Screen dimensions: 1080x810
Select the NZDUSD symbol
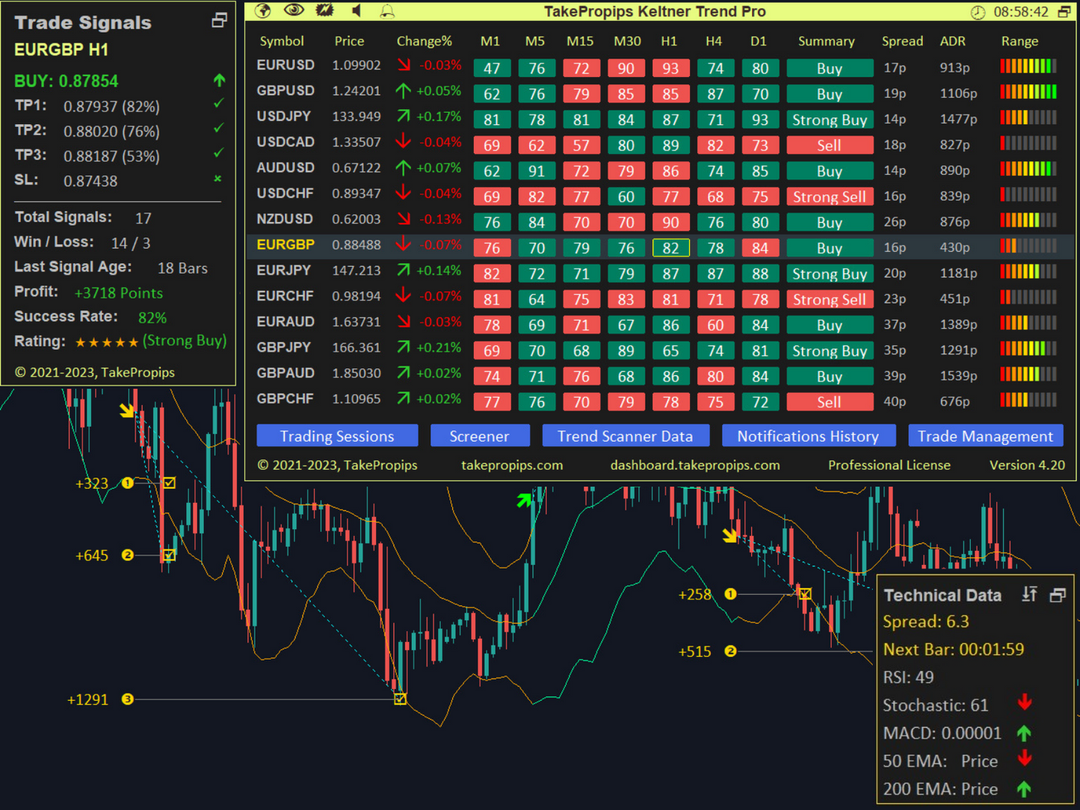[x=286, y=219]
